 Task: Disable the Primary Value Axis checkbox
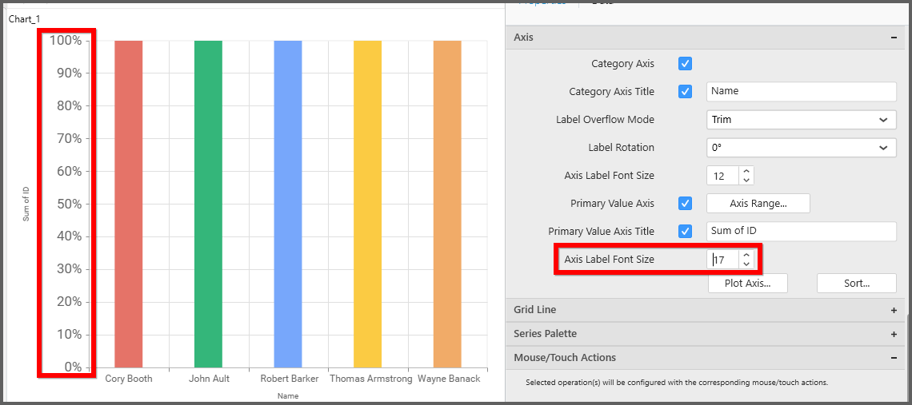point(685,204)
